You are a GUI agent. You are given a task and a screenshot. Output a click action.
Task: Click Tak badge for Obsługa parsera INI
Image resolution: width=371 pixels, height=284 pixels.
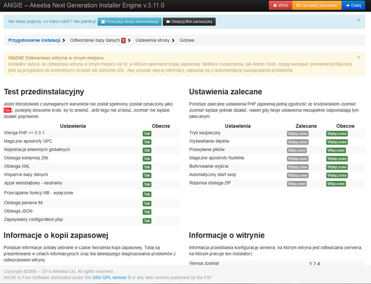(x=147, y=204)
